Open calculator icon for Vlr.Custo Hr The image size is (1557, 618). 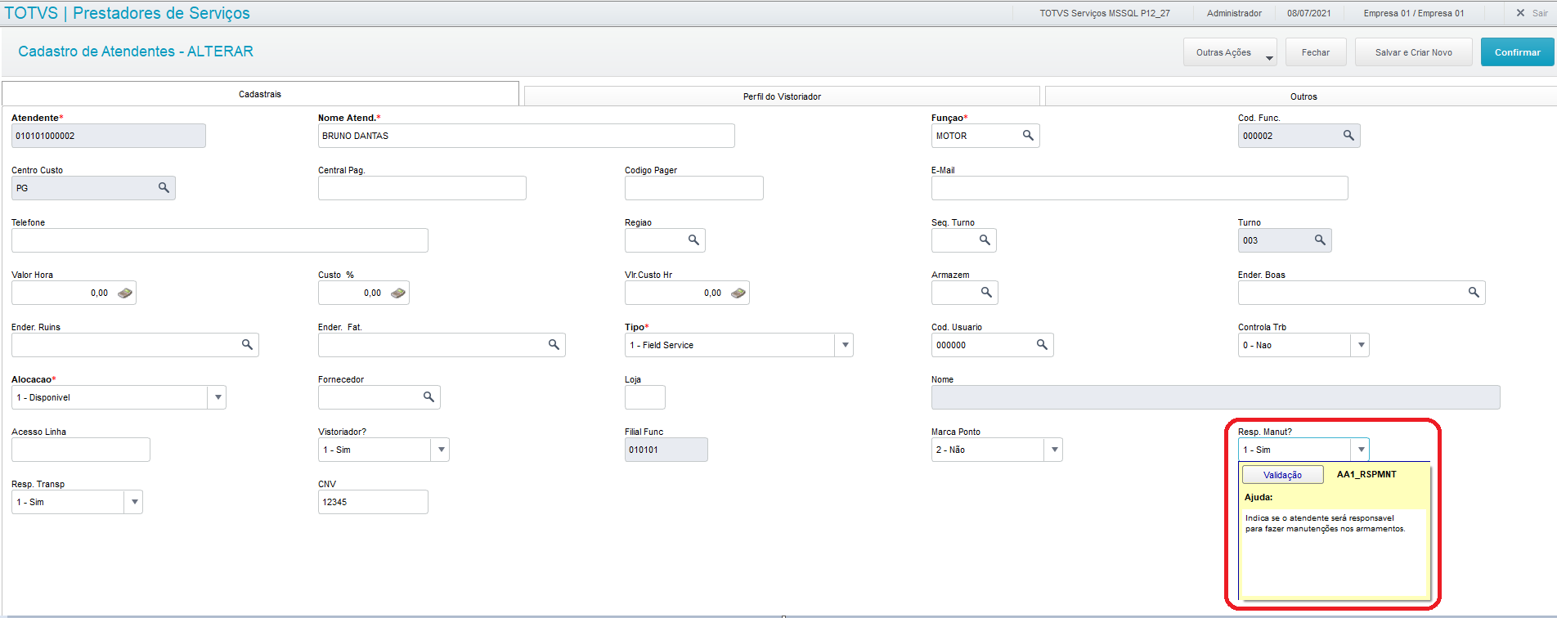tap(738, 293)
